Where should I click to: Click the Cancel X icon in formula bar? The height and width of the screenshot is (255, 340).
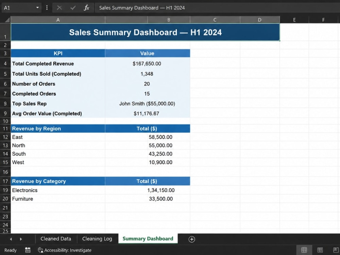(59, 8)
